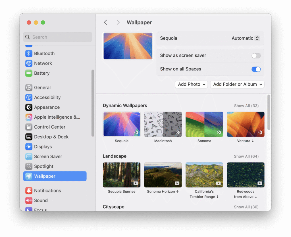The height and width of the screenshot is (237, 291).
Task: Click the Screen Saver icon
Action: (29, 156)
